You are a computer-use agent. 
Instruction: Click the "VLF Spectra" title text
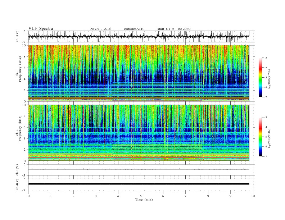[x=41, y=28]
